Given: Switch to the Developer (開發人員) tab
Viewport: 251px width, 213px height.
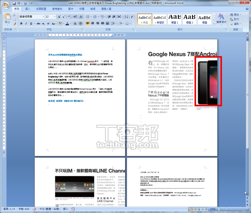Looking at the screenshot, I should click(x=106, y=9).
